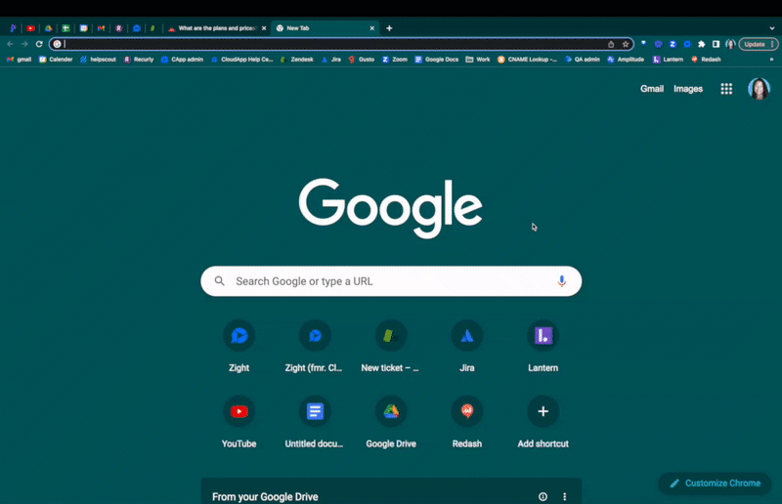Go back with the back arrow
This screenshot has height=504, width=782.
coord(10,44)
